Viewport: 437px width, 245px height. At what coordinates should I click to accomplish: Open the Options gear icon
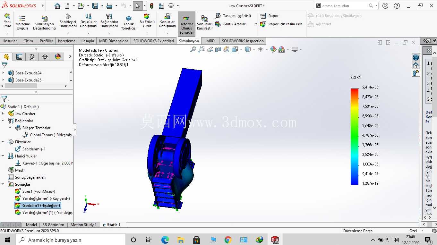171,6
